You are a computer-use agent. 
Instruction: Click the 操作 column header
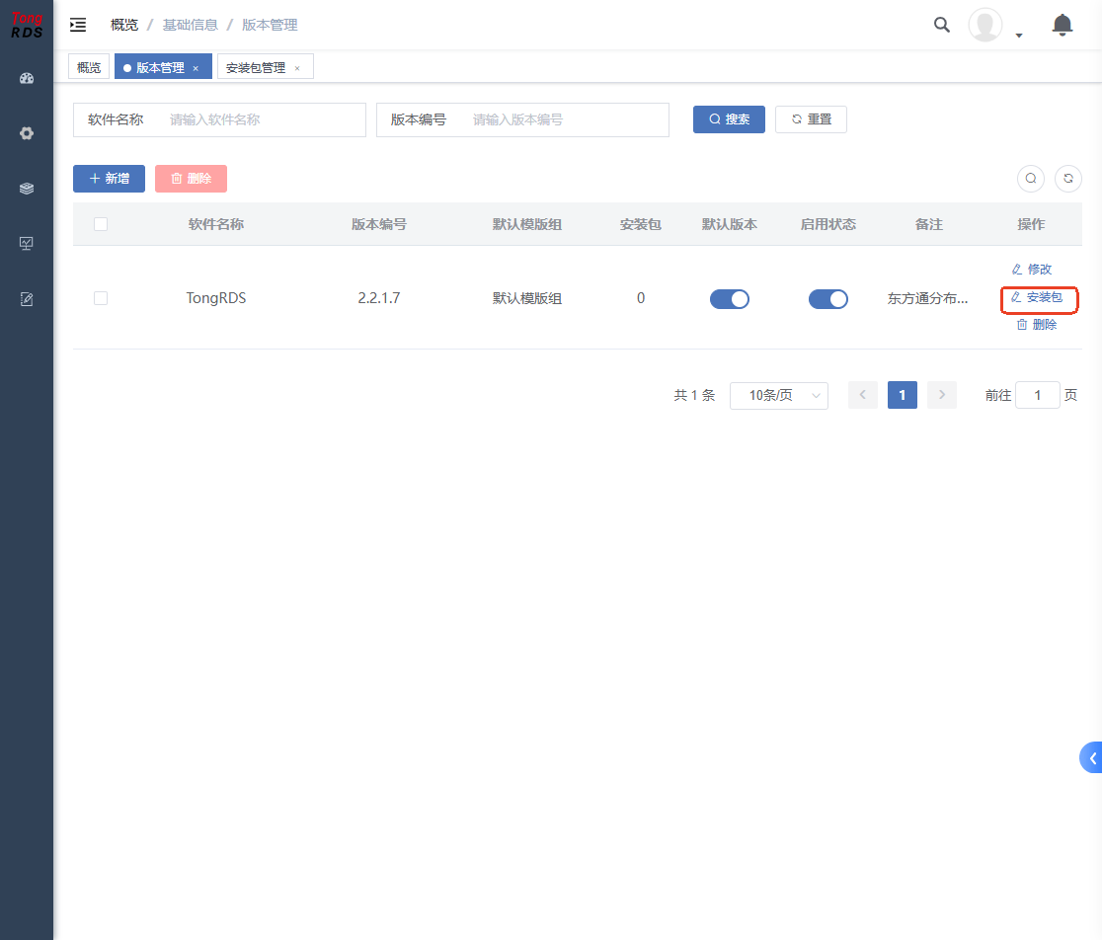(x=1031, y=224)
